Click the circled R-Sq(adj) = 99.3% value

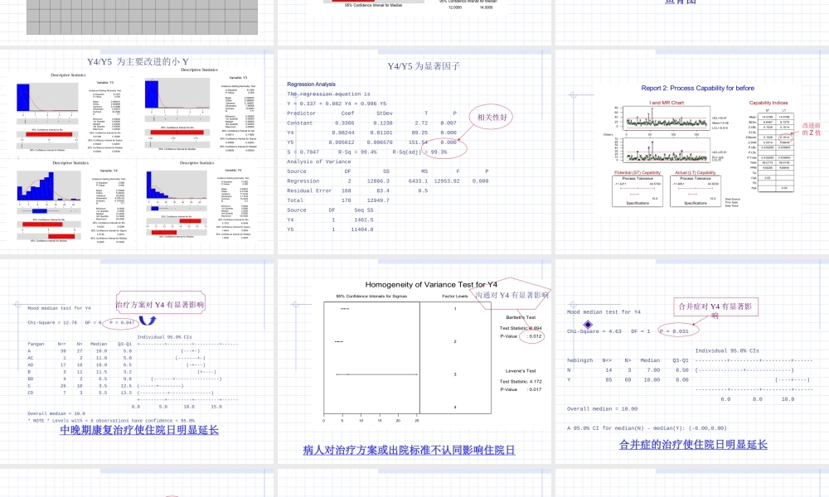click(444, 148)
